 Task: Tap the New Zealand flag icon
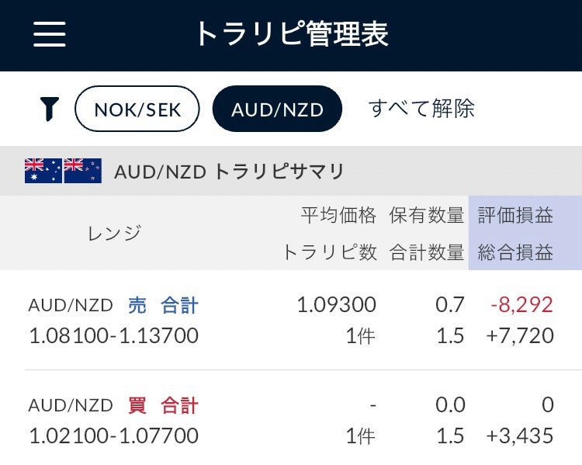(x=83, y=171)
